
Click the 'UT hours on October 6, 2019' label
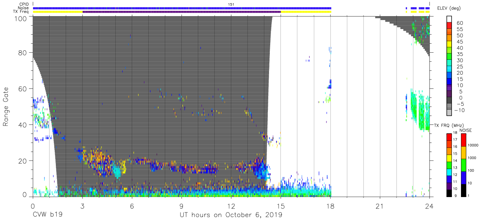coord(231,215)
